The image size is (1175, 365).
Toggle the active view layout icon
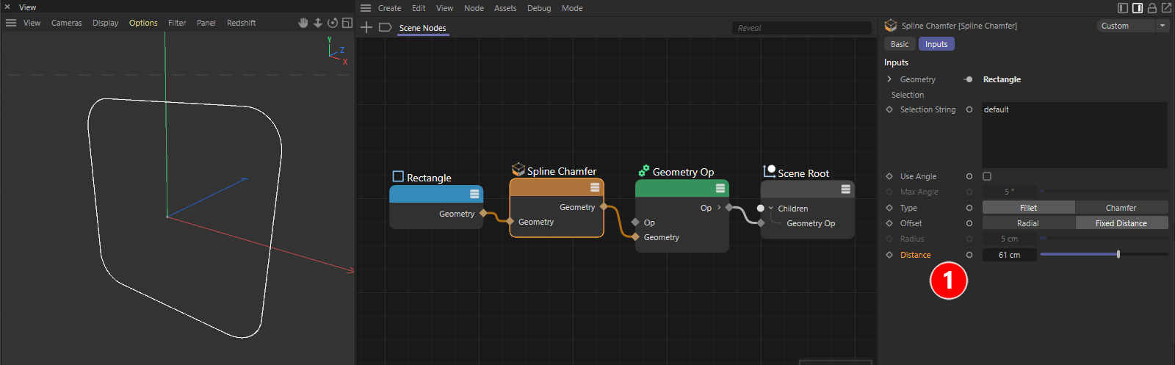point(347,23)
